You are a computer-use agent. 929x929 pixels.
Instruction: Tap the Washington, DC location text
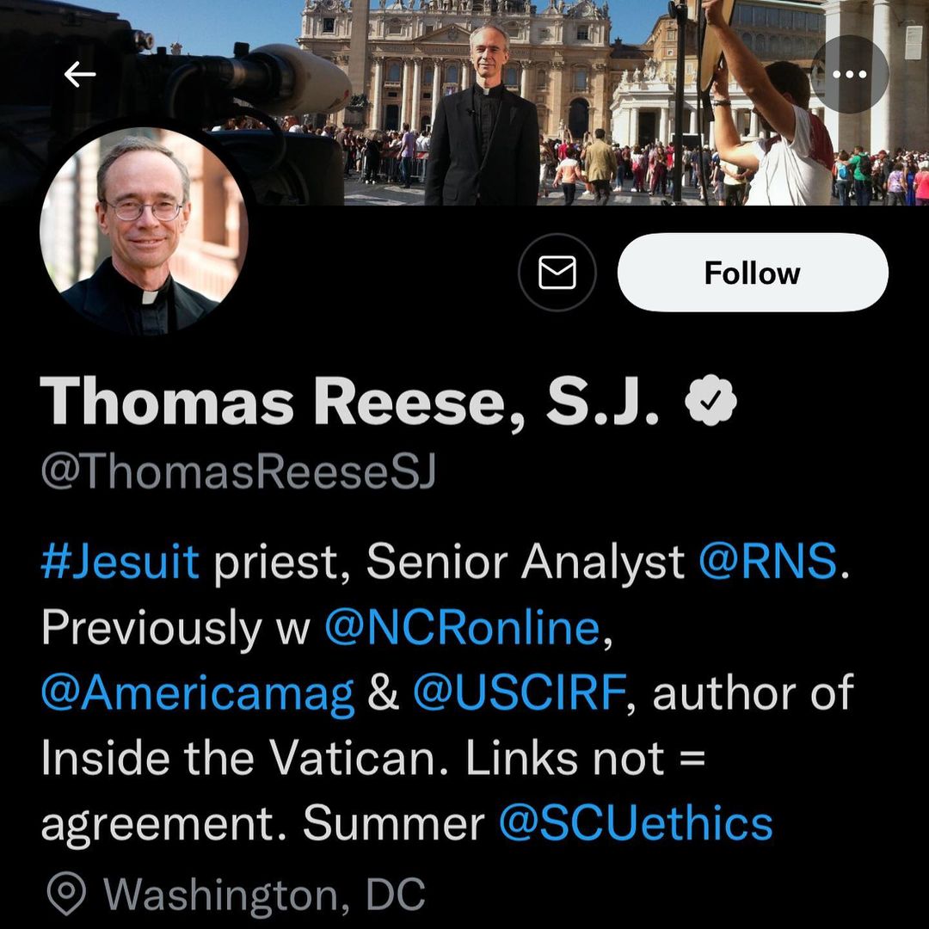tap(264, 895)
